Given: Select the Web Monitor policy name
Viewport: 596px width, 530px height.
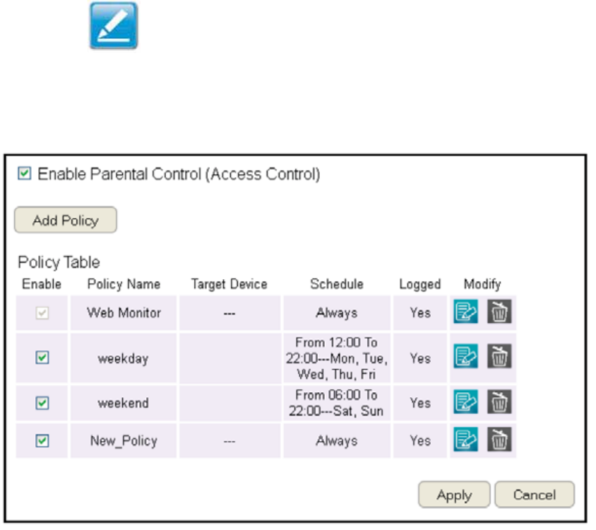Looking at the screenshot, I should coord(124,313).
